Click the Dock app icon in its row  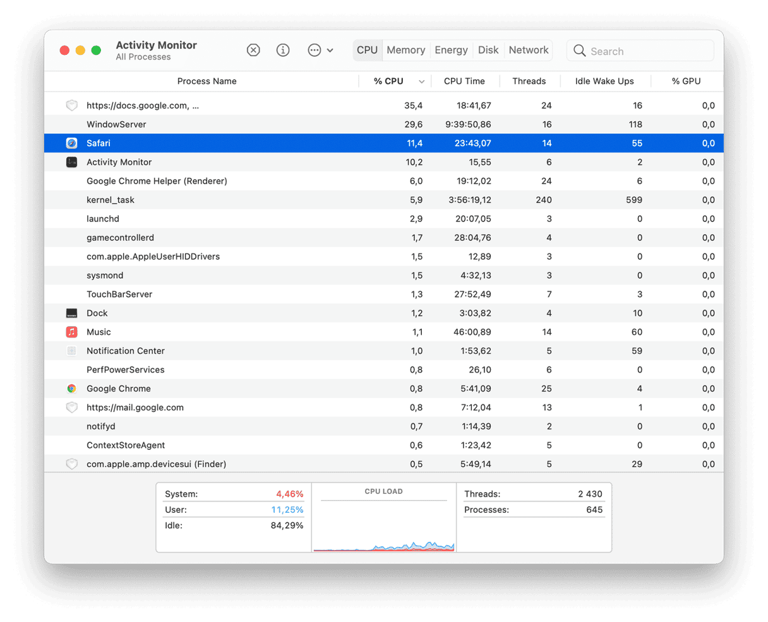click(x=71, y=313)
